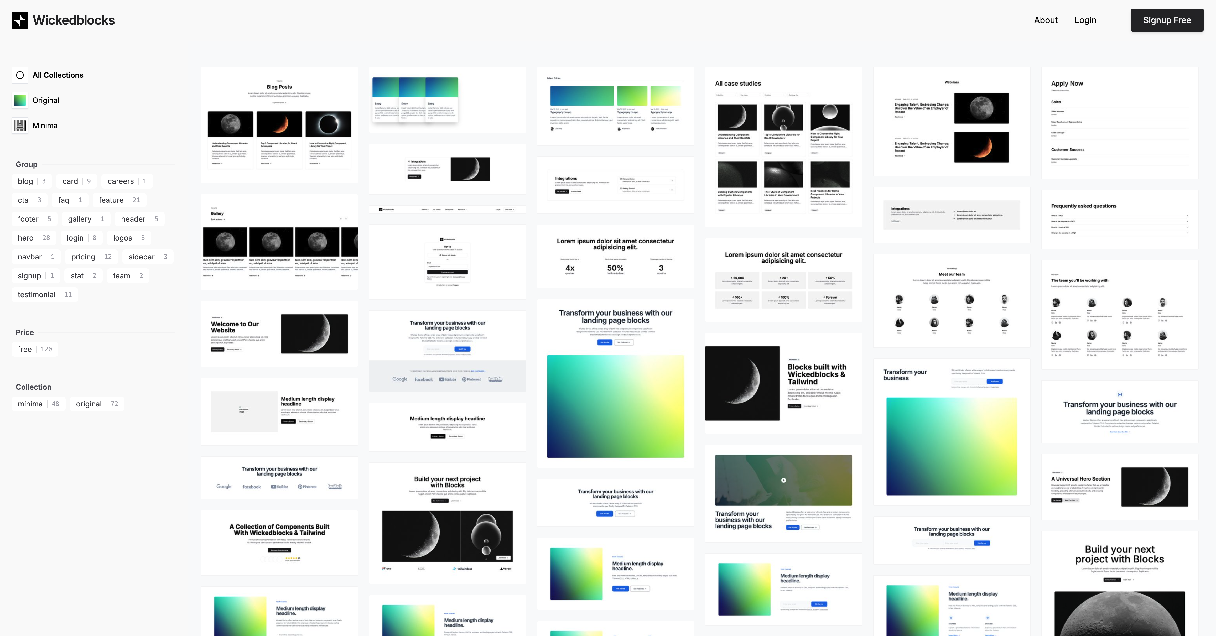Toggle the testimonial group filter

click(44, 294)
